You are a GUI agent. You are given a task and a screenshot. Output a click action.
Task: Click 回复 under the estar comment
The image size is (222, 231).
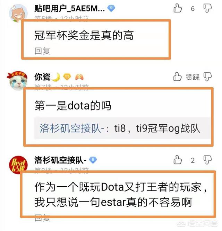[42, 218]
